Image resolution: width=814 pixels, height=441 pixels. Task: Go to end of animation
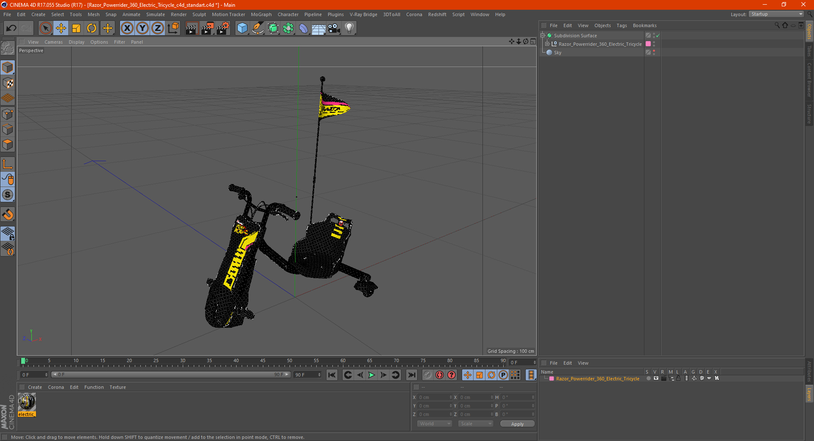[x=411, y=375]
